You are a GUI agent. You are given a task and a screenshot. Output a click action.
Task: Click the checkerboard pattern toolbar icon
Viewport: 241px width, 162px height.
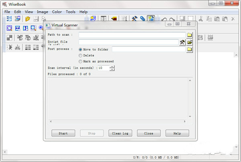tap(9, 37)
